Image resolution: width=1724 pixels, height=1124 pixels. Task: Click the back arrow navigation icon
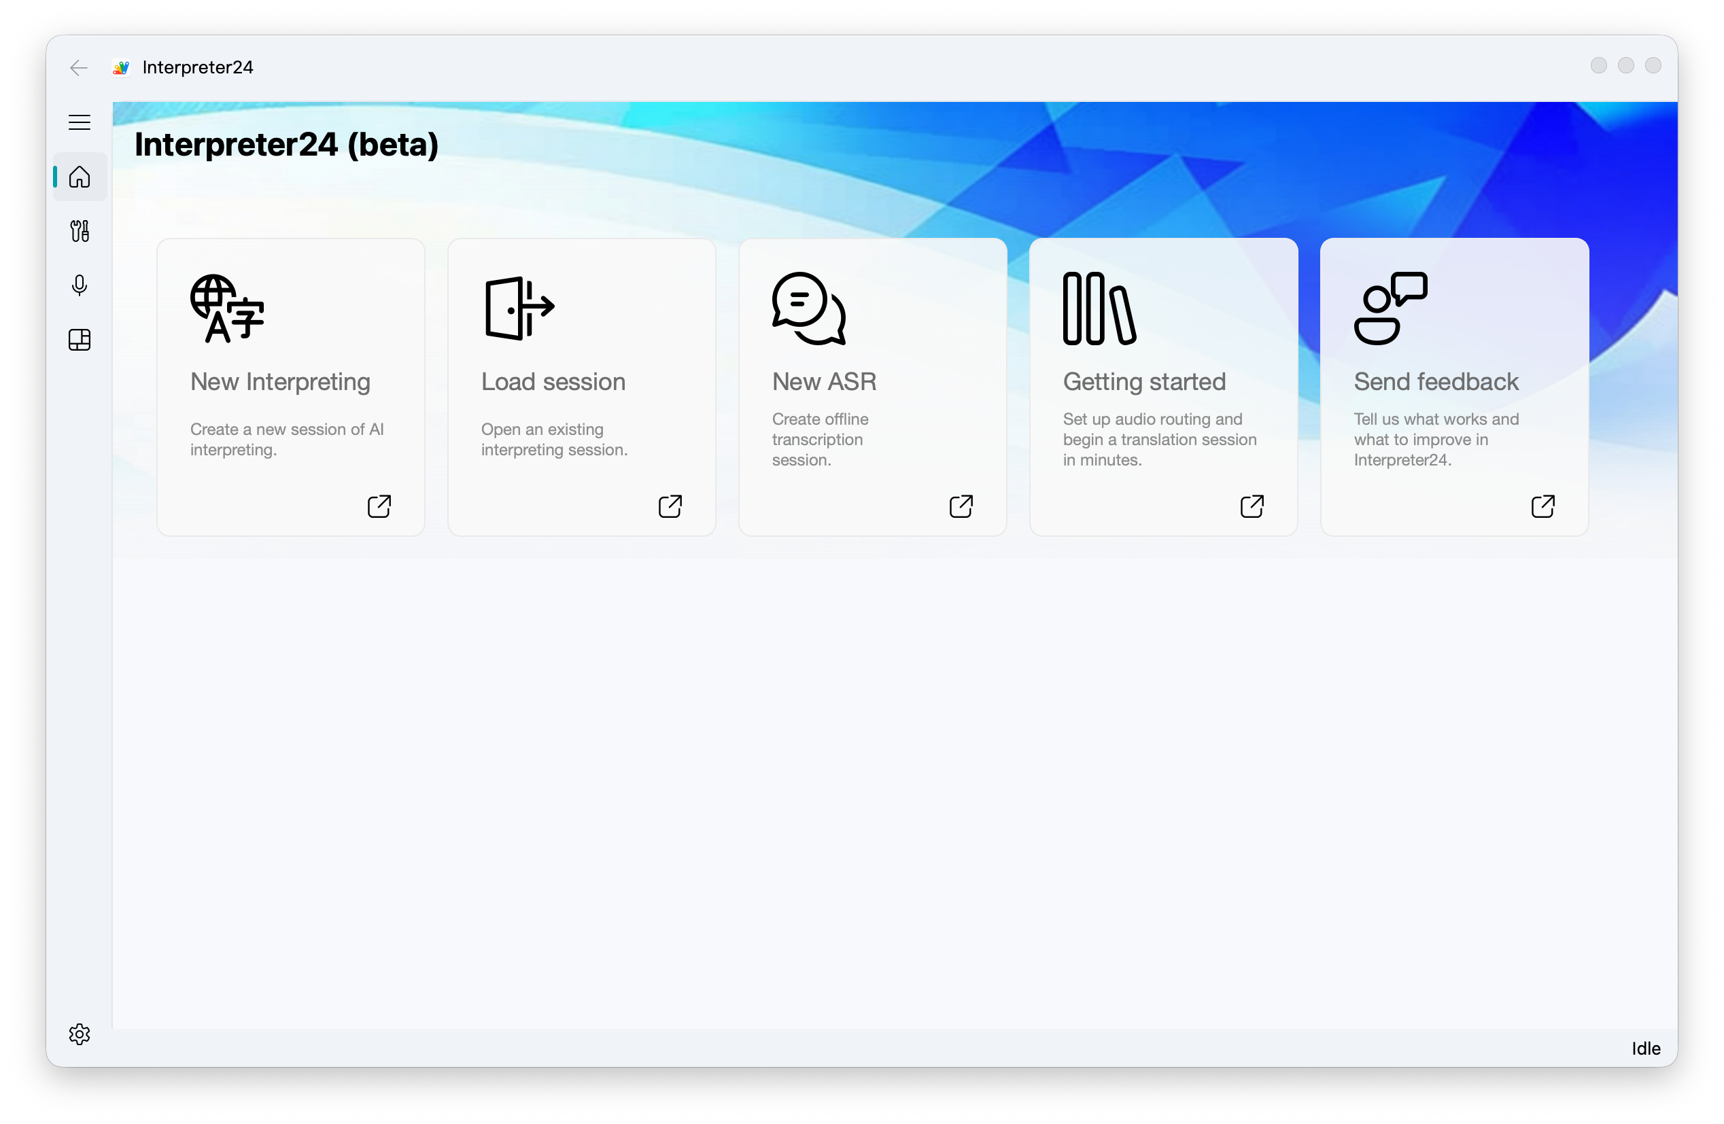click(x=78, y=67)
